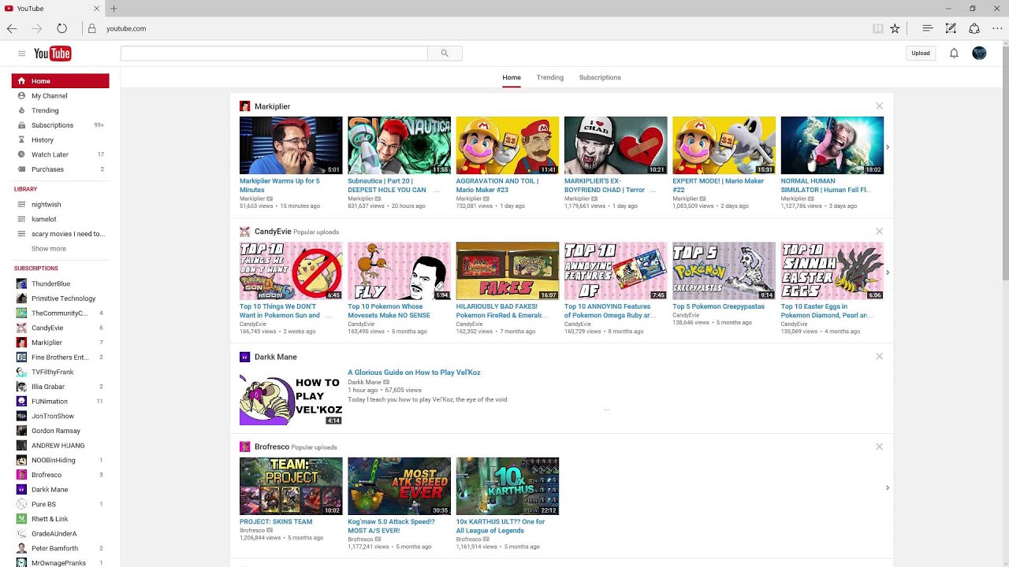Play the Markiplier's Ex-Boyfriend Chad thumbnail
The width and height of the screenshot is (1009, 567).
[x=616, y=146]
